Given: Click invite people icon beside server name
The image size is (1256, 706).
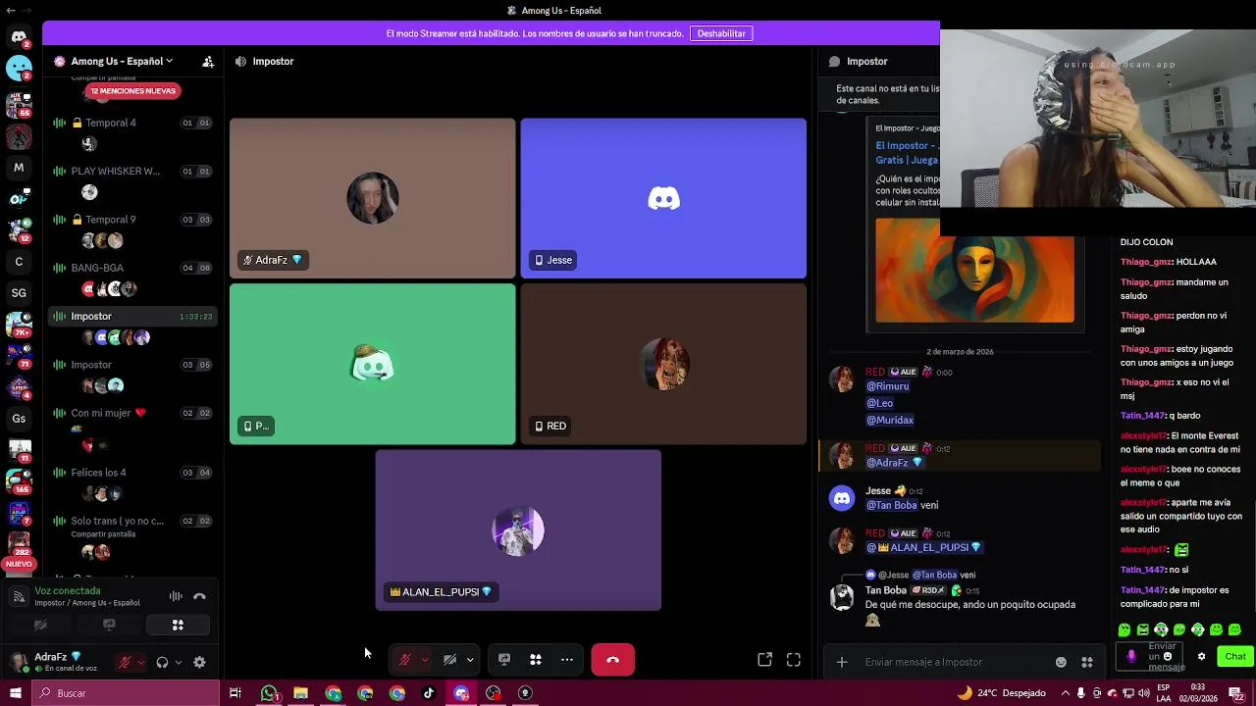Looking at the screenshot, I should tap(208, 61).
